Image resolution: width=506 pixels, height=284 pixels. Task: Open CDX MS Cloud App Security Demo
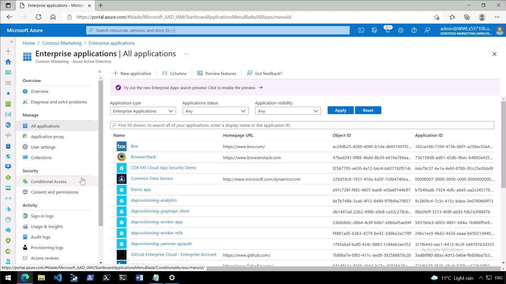click(x=163, y=168)
